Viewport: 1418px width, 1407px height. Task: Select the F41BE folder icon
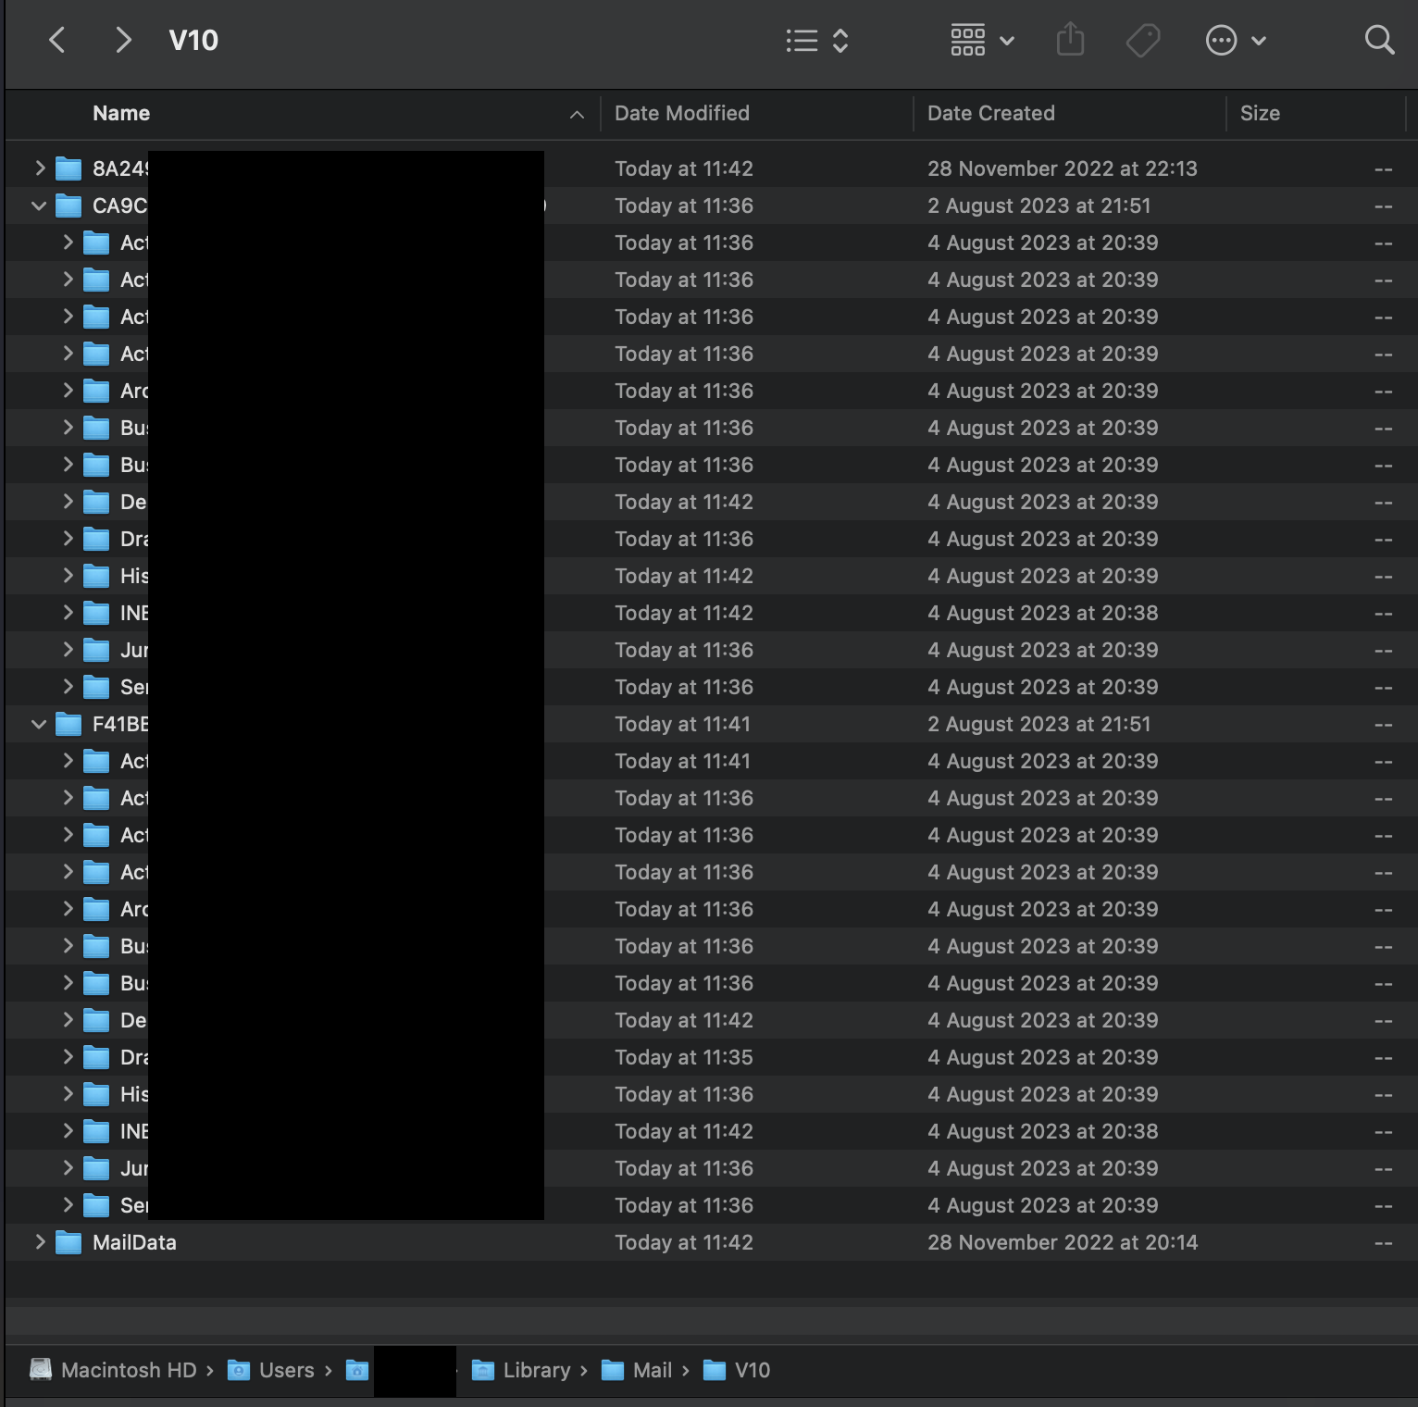pyautogui.click(x=68, y=724)
